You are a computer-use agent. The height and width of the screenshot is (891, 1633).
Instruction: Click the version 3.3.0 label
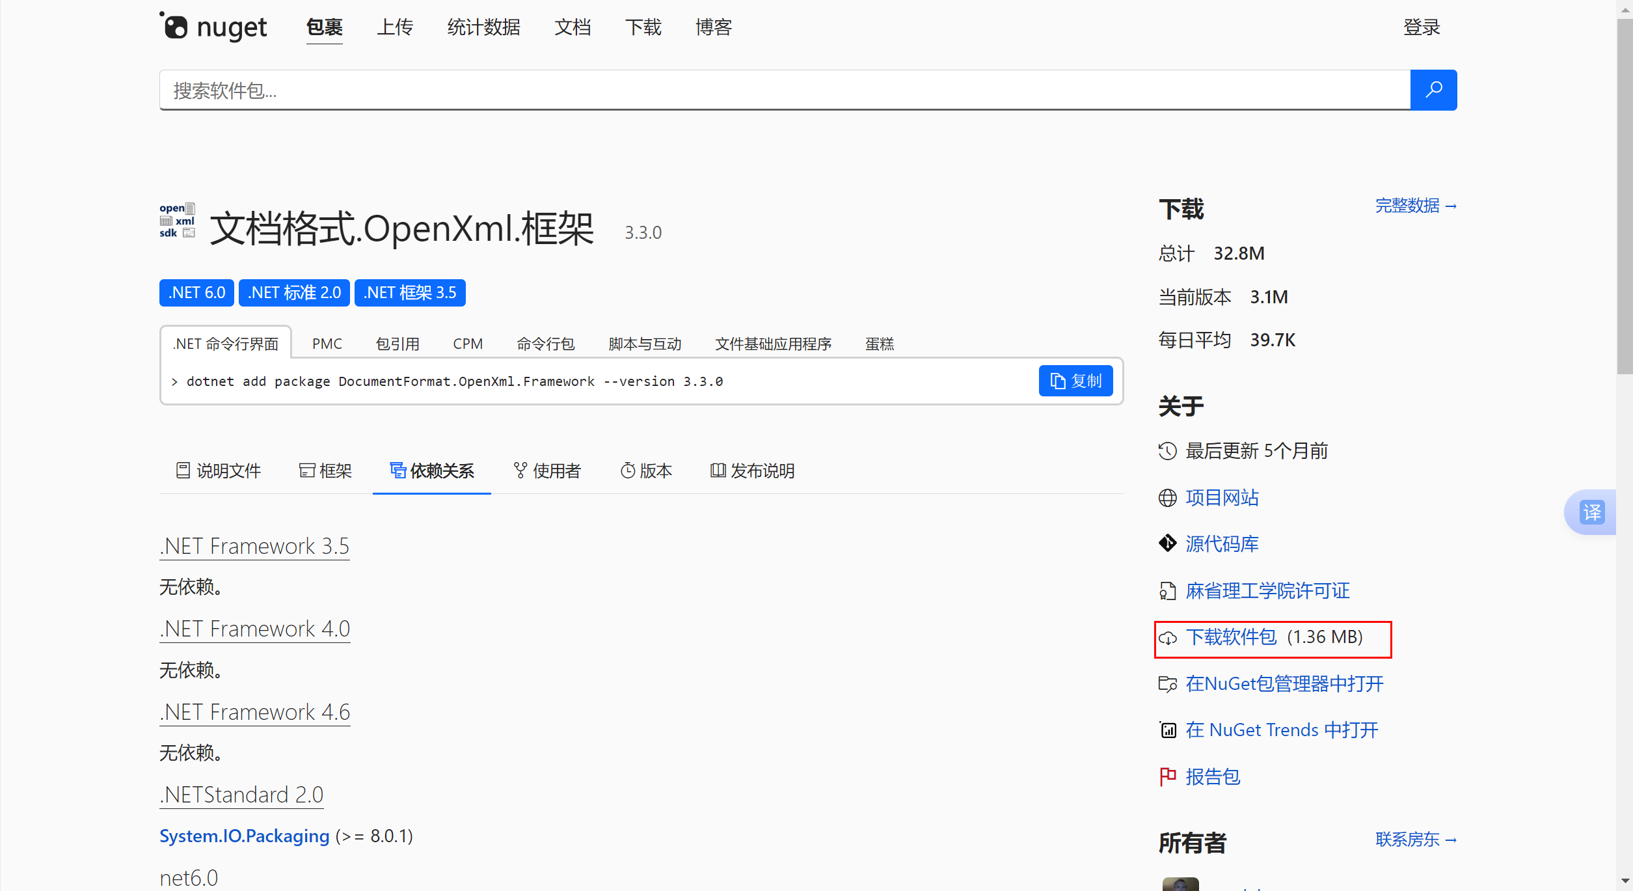[643, 232]
